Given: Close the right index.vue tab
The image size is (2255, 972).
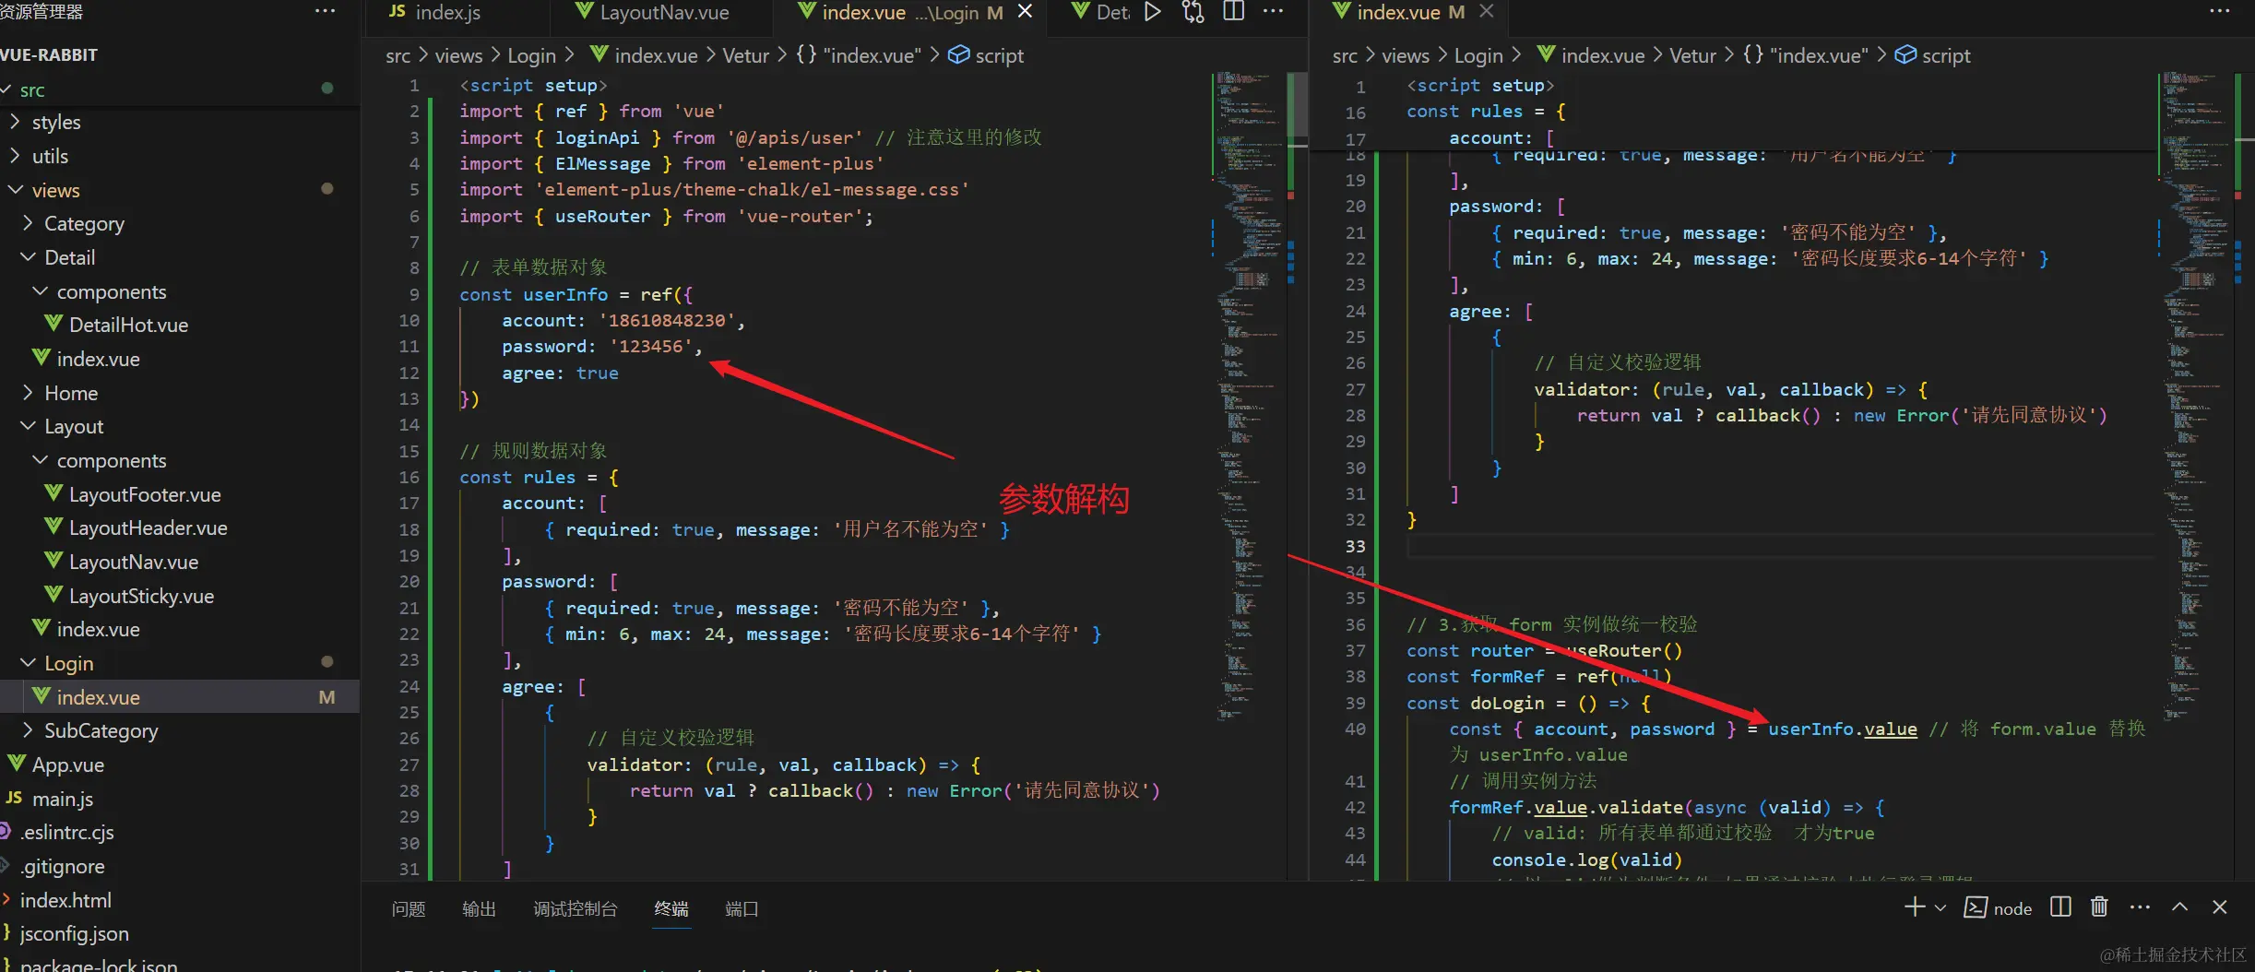Looking at the screenshot, I should pos(1486,12).
